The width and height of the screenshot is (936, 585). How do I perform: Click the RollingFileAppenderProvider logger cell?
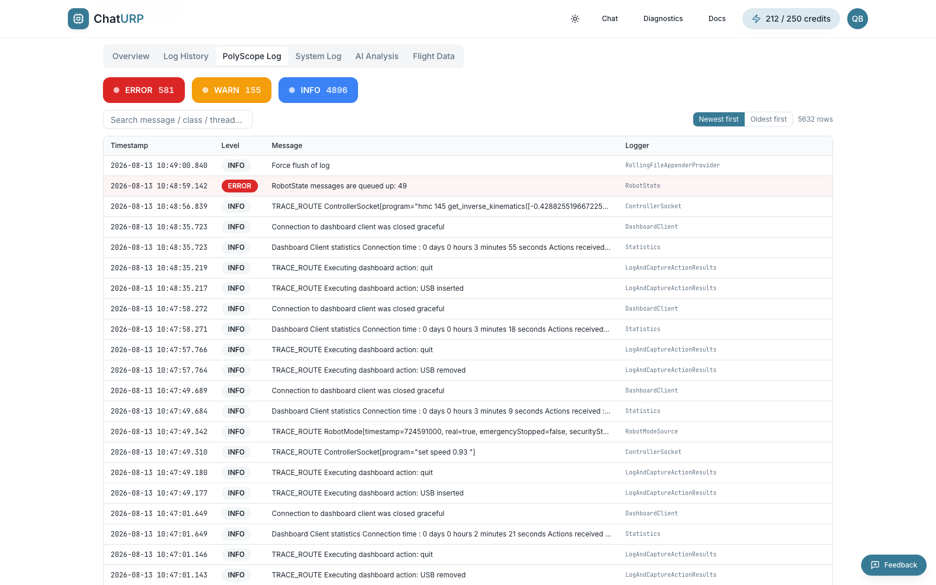[673, 166]
